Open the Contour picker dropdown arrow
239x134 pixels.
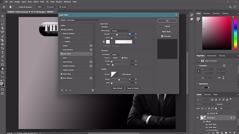[x=117, y=74]
